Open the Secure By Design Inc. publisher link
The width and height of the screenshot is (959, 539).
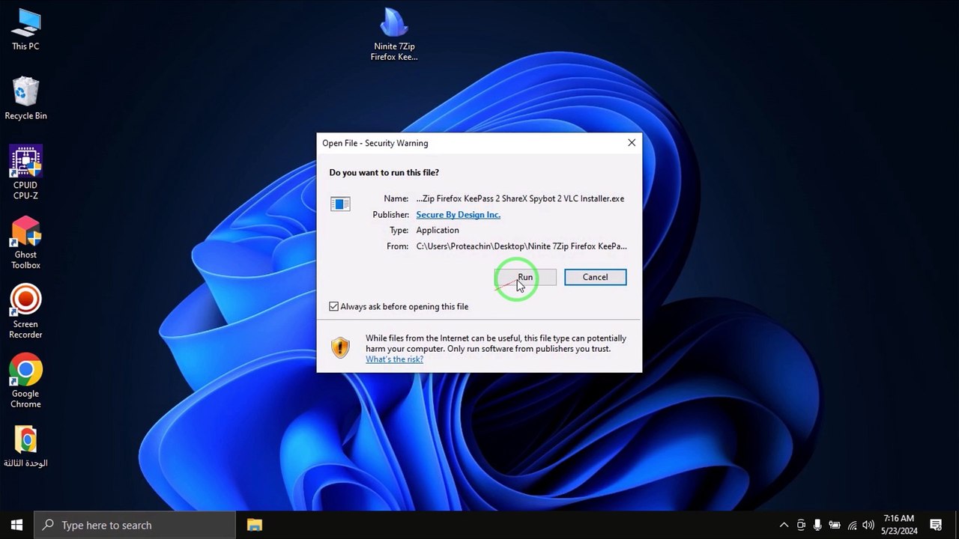458,215
